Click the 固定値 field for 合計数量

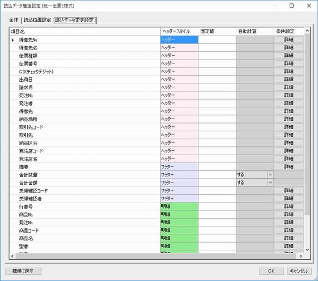[217, 175]
